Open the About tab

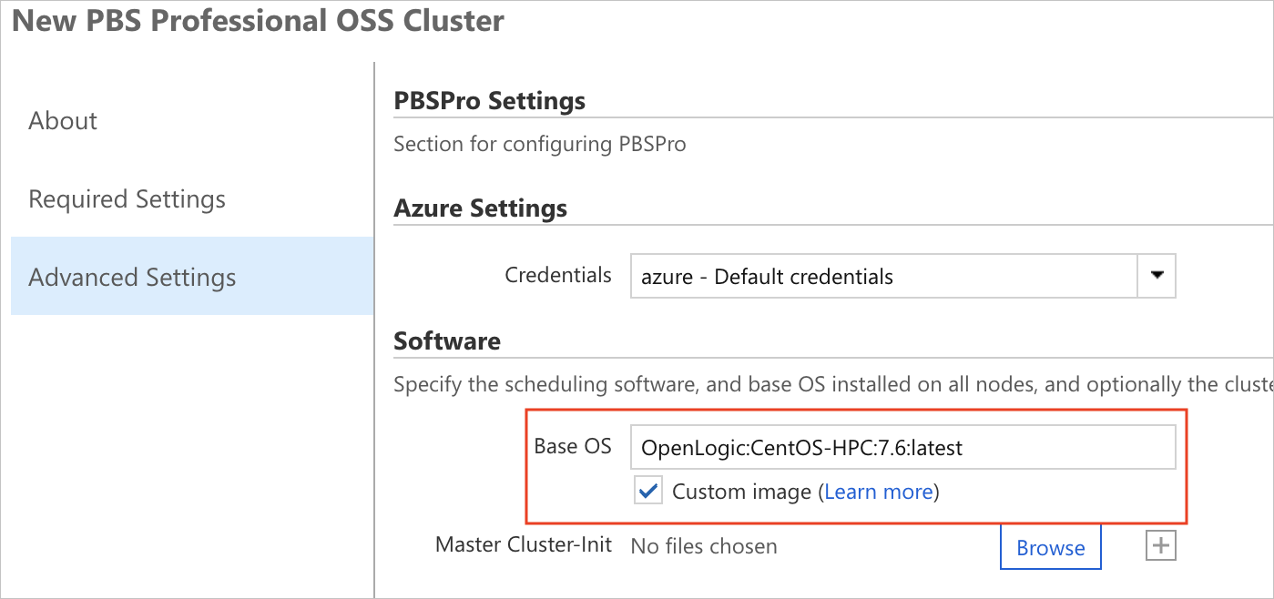[63, 121]
